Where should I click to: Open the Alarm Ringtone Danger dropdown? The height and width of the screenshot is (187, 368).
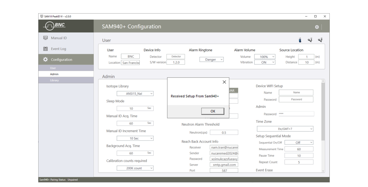[x=212, y=59]
